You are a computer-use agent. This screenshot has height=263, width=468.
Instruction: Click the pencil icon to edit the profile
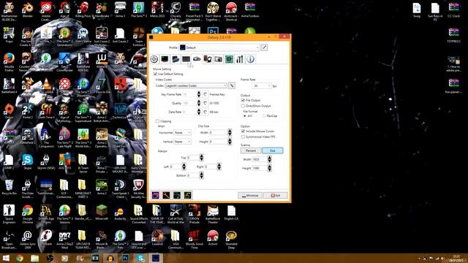[x=264, y=47]
